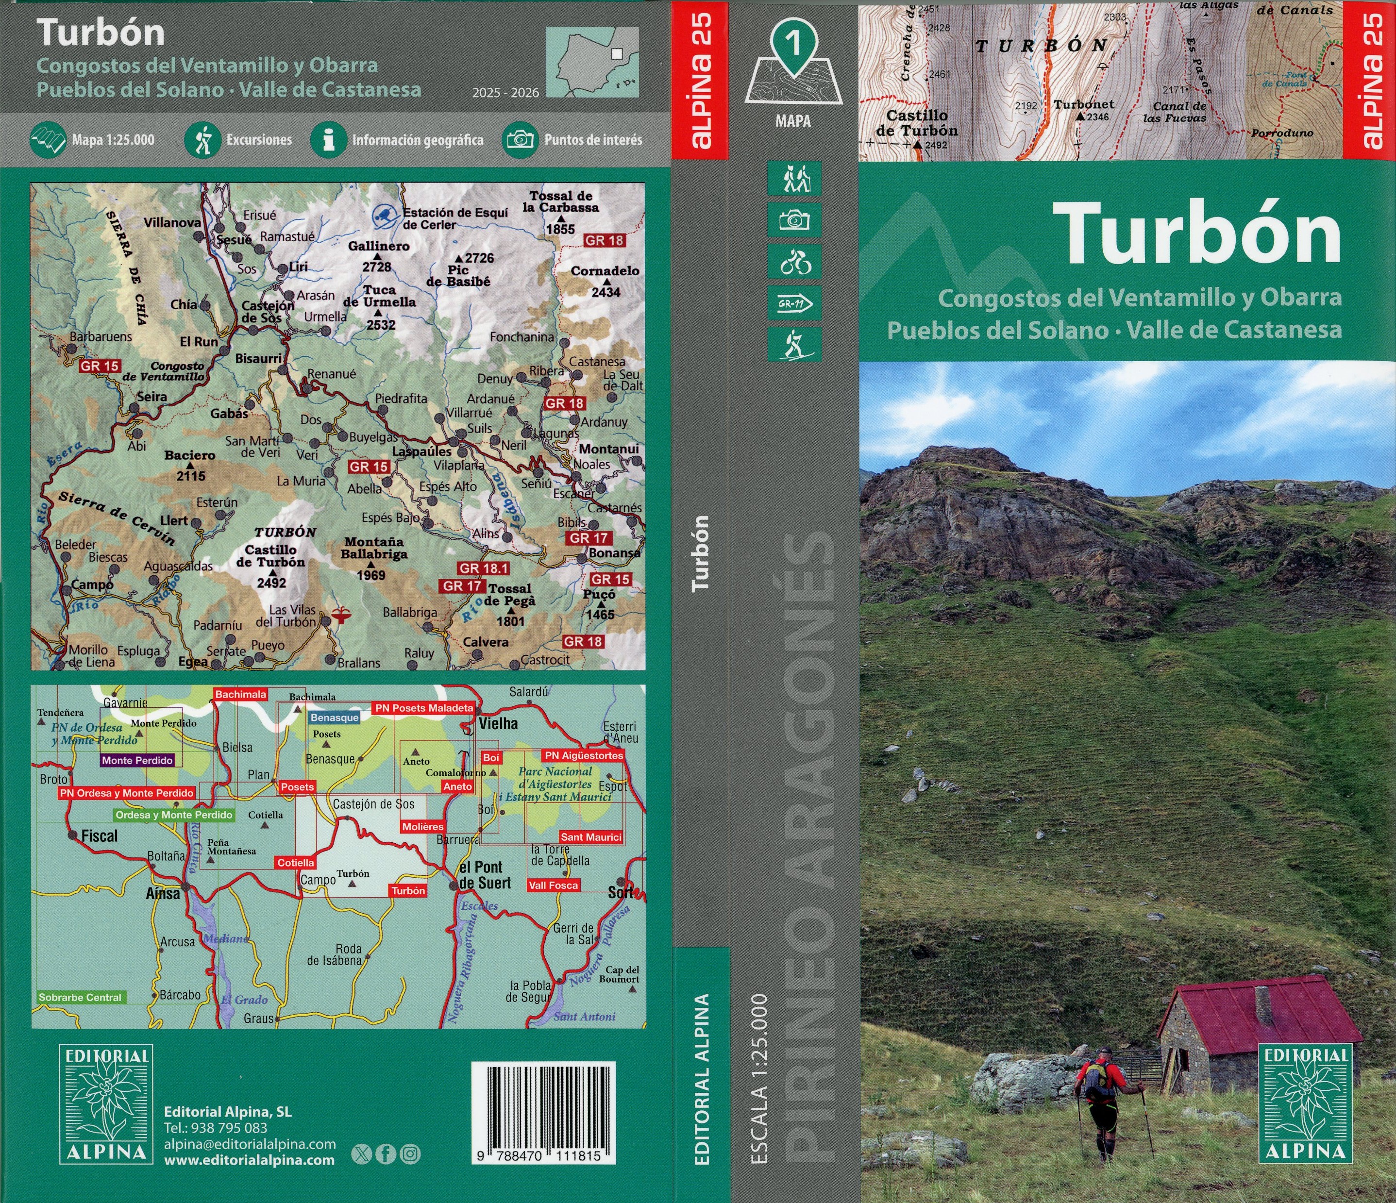The height and width of the screenshot is (1203, 1396).
Task: Click the Roda de Isábena label
Action: click(335, 954)
